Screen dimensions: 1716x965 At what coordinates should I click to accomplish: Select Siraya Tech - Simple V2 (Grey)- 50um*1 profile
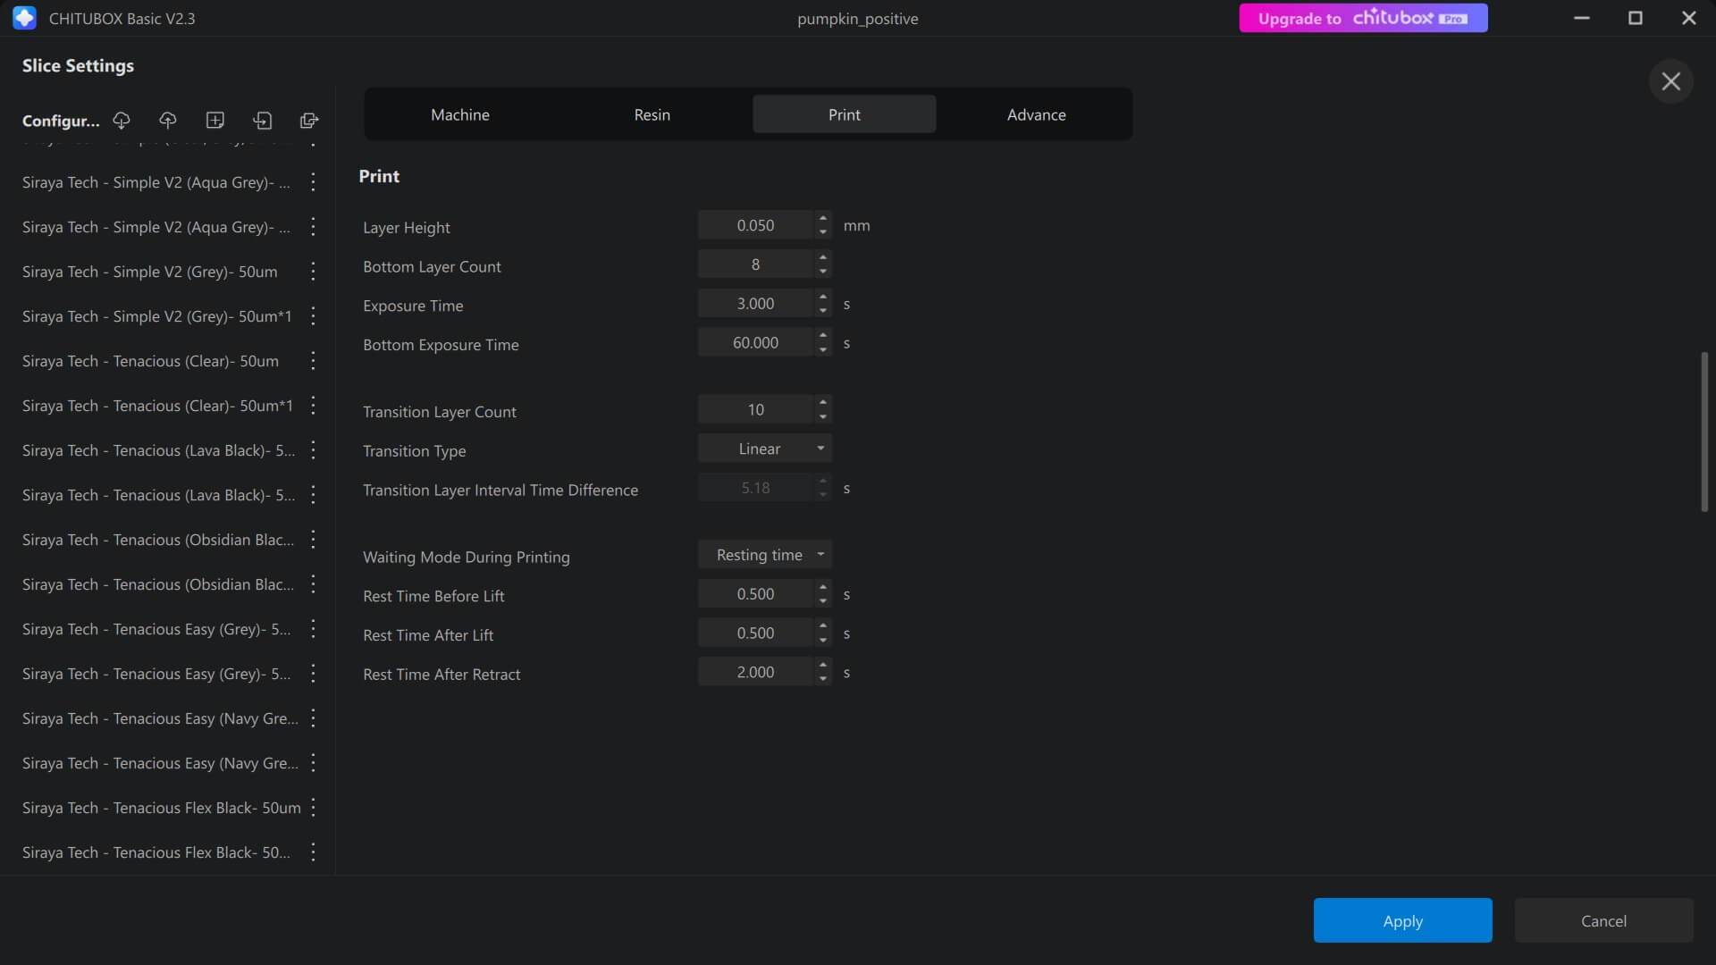pos(157,316)
